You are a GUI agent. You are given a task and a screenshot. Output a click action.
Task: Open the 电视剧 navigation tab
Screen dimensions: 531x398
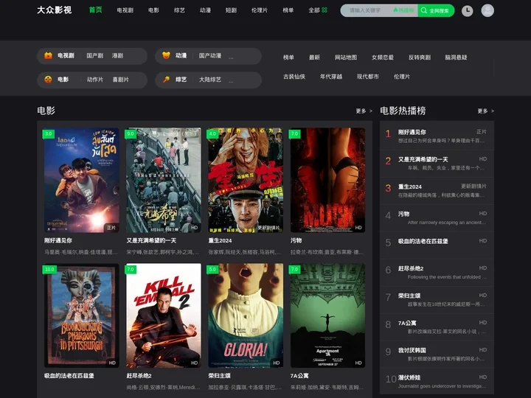tap(125, 10)
